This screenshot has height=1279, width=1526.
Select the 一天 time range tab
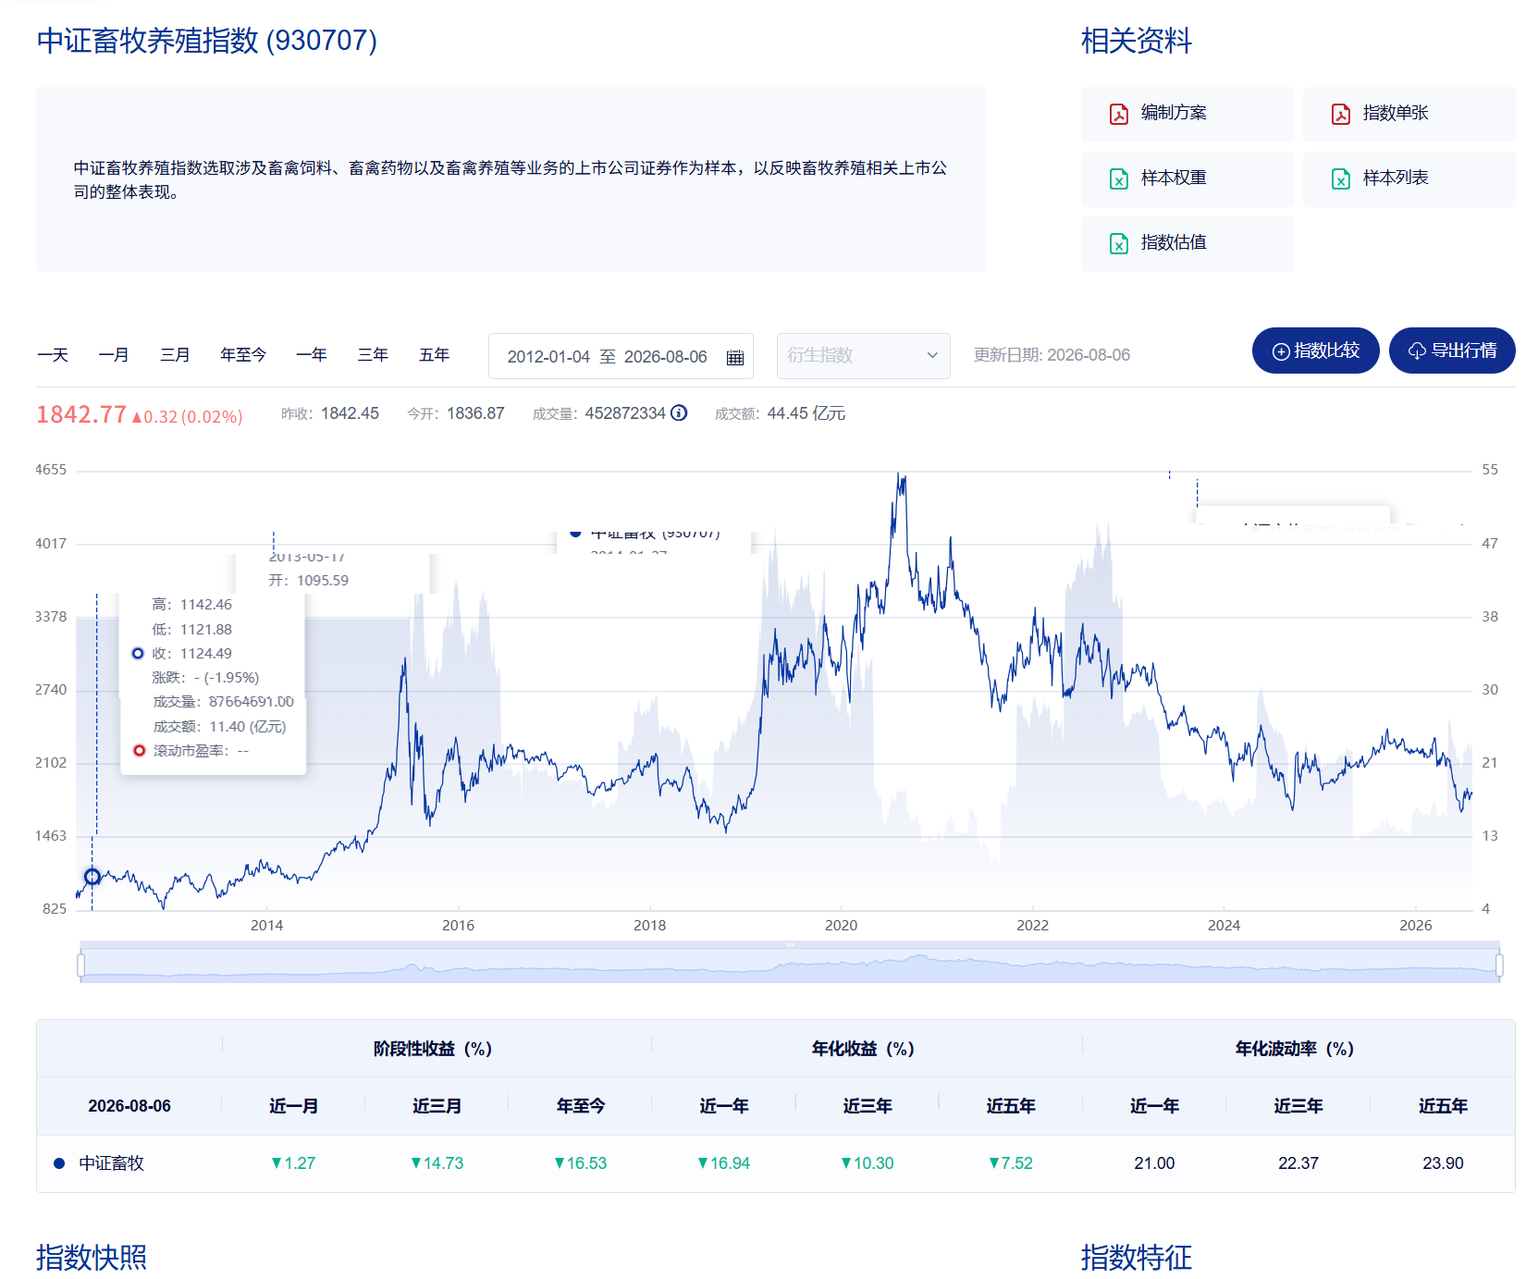coord(53,355)
